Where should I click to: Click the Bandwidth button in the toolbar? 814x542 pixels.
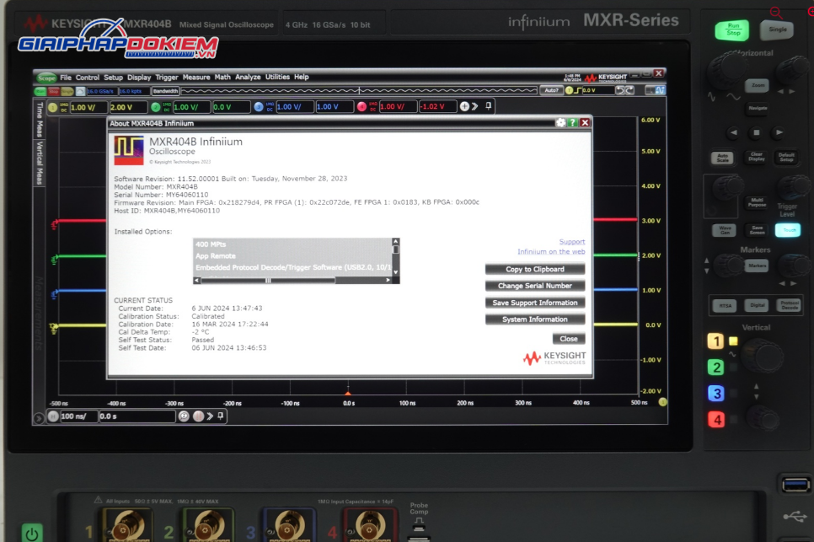pyautogui.click(x=165, y=91)
